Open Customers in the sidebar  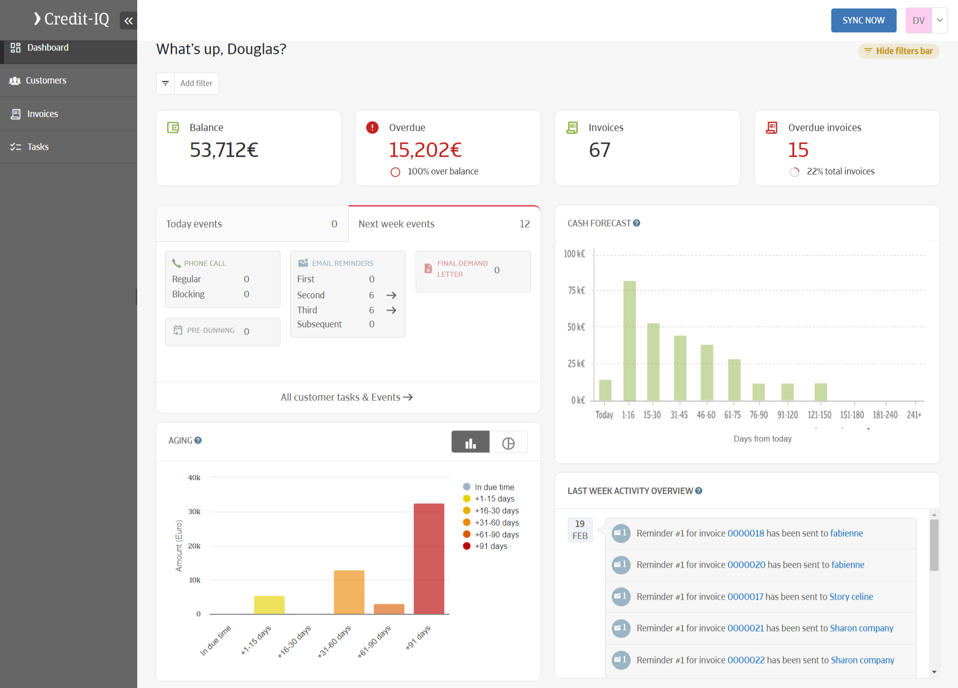tap(46, 80)
